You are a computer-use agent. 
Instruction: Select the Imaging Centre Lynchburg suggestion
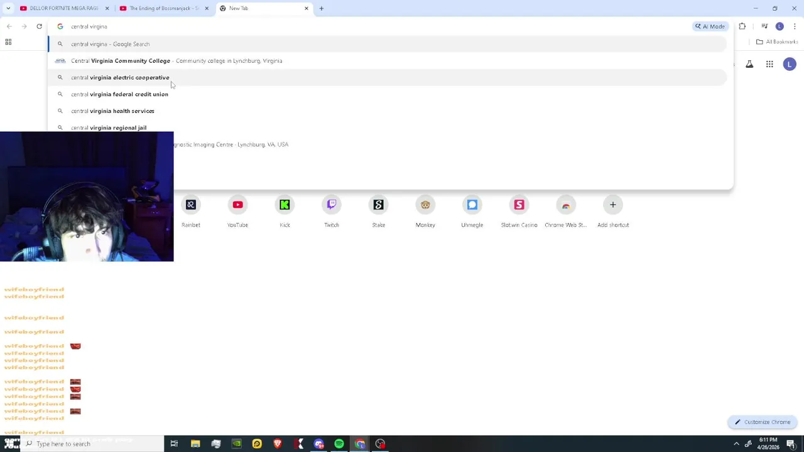[450, 144]
